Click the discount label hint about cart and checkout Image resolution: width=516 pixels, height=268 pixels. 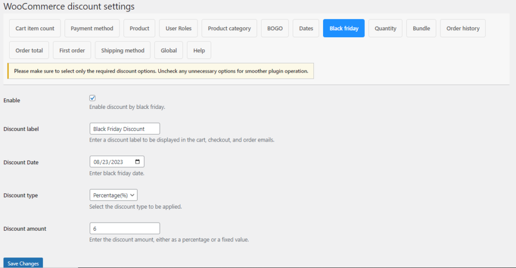point(181,140)
